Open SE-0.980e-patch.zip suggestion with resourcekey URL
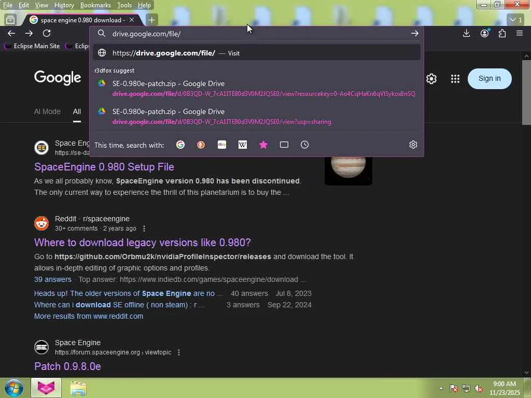 (x=257, y=88)
